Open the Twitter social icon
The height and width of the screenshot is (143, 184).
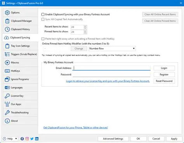point(32,139)
